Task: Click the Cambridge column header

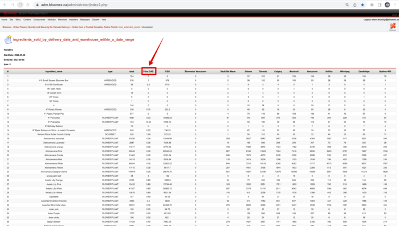Action: coord(364,71)
